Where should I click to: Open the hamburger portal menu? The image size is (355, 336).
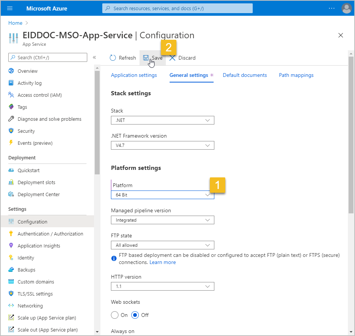coord(10,8)
